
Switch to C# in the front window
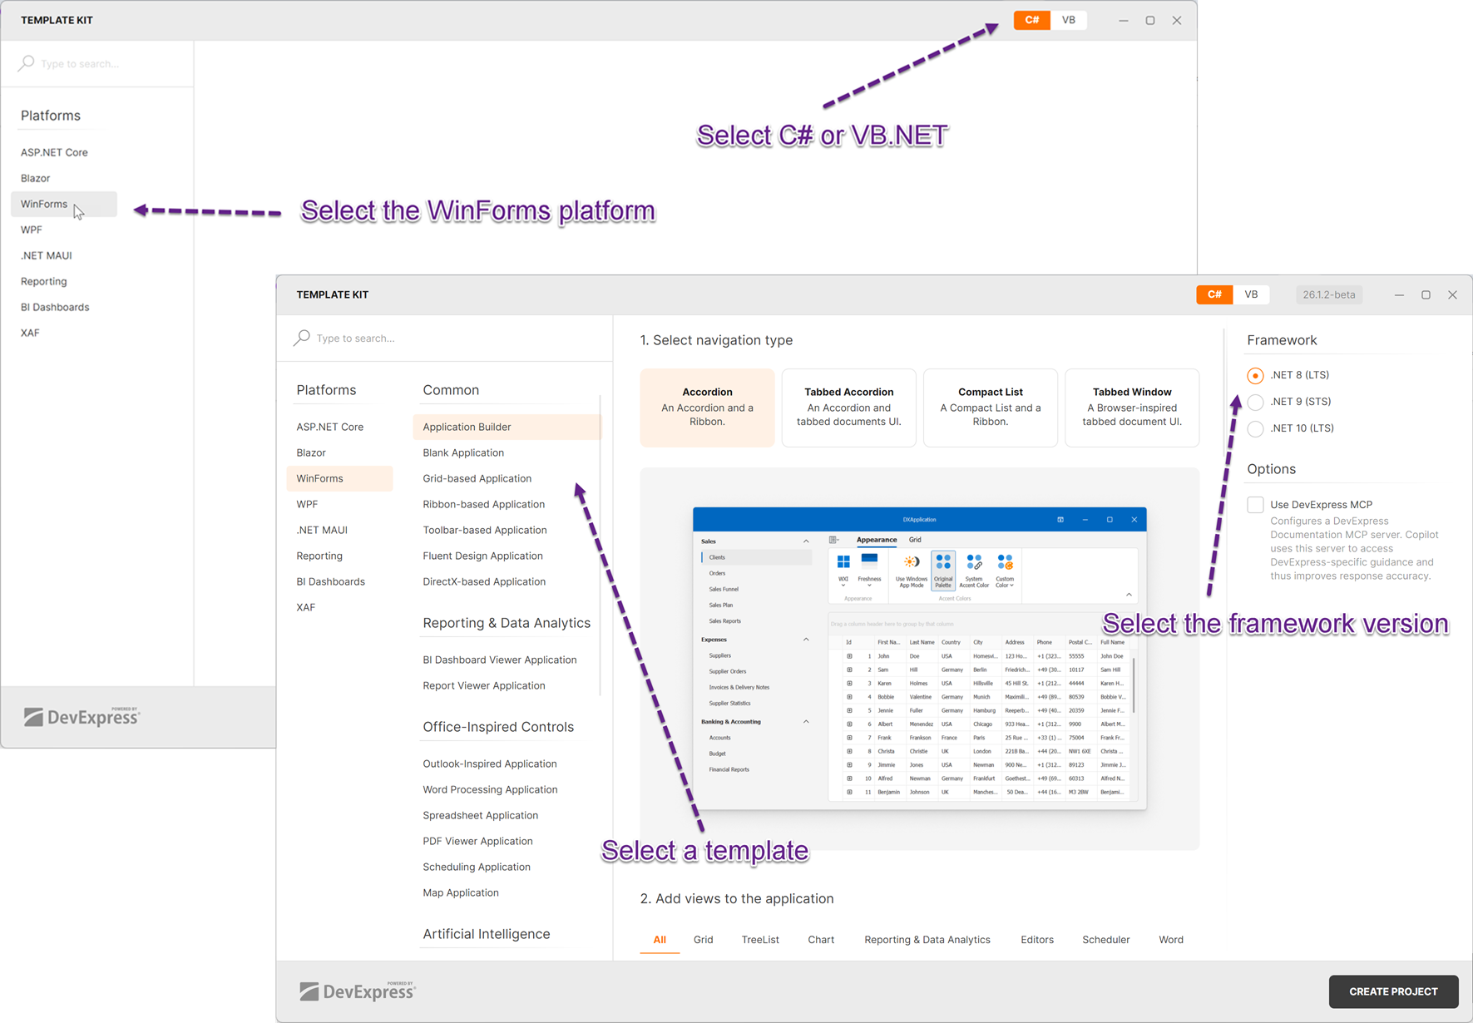(x=1214, y=294)
